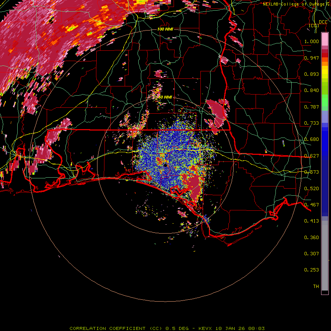
Task: Click the 0.307 color scale label
Action: [x=312, y=254]
